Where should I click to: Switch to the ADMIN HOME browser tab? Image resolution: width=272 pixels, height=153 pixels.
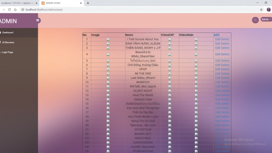62,3
